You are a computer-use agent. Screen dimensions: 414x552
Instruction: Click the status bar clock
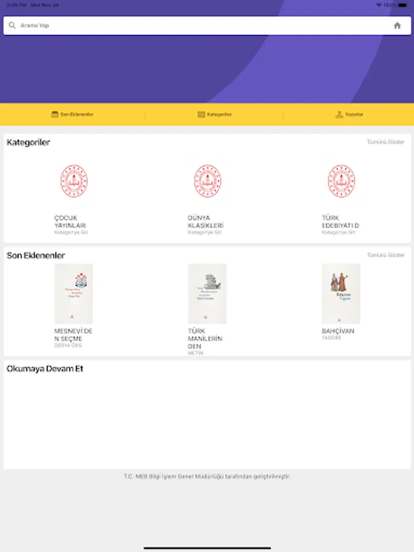pyautogui.click(x=17, y=5)
